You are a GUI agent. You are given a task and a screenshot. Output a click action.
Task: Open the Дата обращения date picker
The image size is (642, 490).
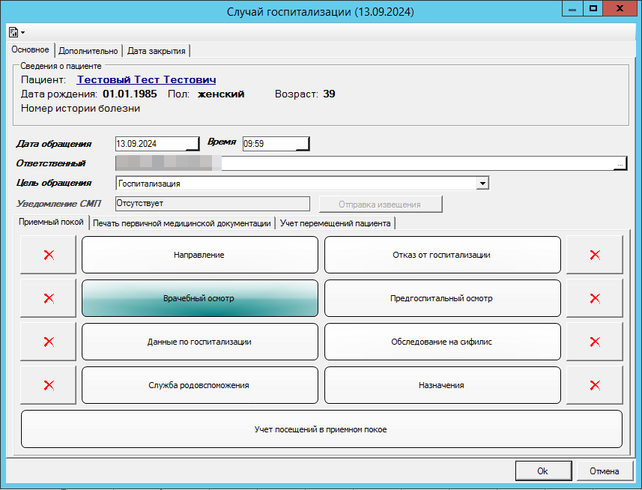pos(193,144)
